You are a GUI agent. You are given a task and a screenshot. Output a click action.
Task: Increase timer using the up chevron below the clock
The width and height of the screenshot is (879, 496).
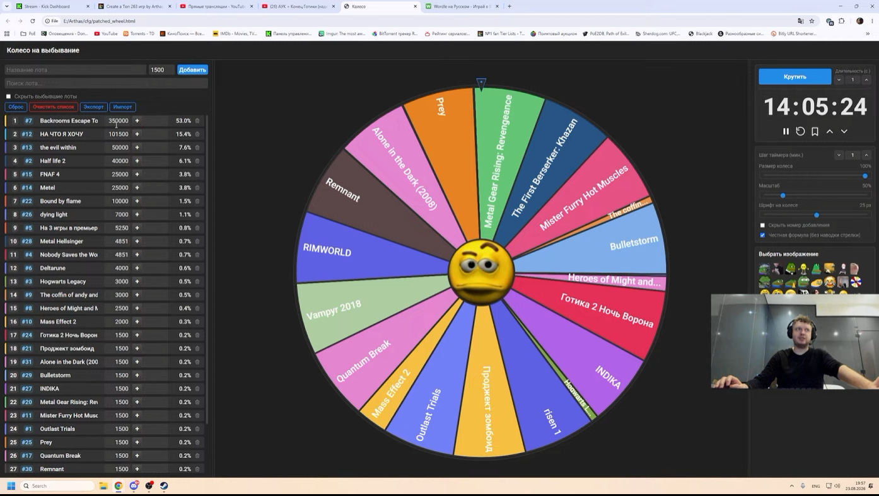pyautogui.click(x=830, y=132)
